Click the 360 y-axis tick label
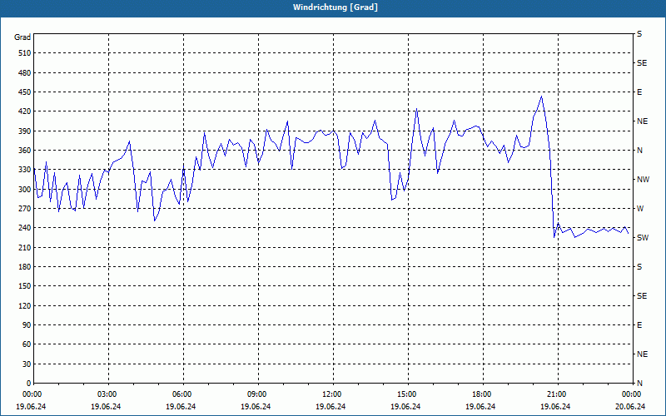 (25, 151)
